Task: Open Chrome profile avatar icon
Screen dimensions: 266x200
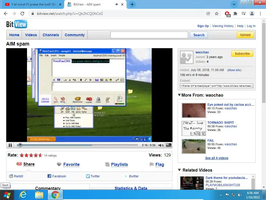Action: click(x=252, y=14)
